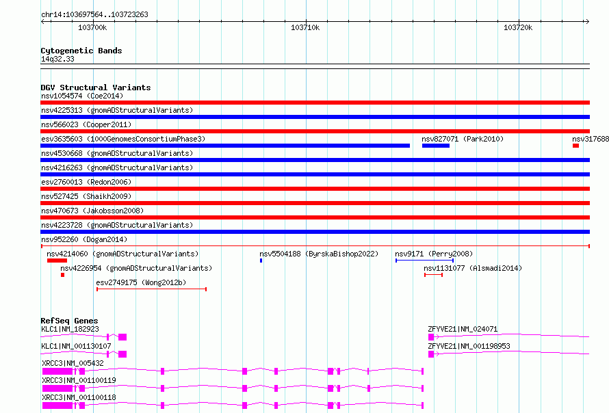The image size is (609, 413).
Task: Click the red nsv1131077 interval line
Action: tap(433, 275)
